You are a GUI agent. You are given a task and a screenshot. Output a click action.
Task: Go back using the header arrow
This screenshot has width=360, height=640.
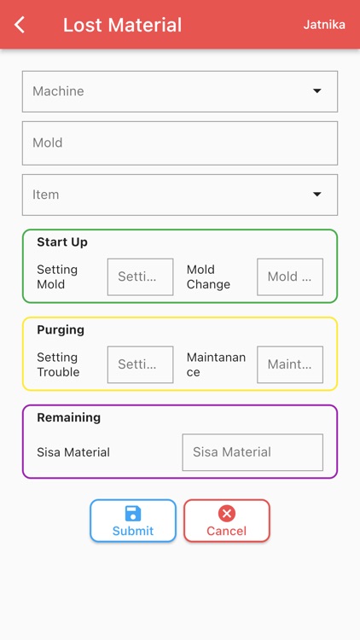20,25
